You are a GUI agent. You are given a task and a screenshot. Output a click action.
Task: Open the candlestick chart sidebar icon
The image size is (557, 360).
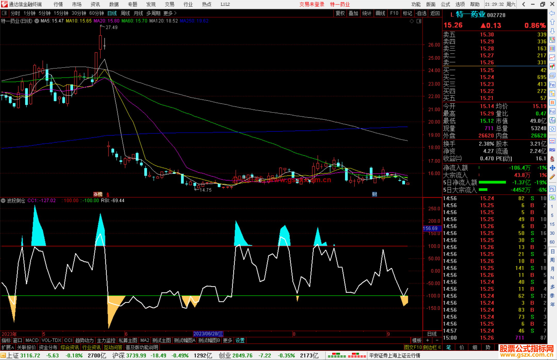pos(552,67)
